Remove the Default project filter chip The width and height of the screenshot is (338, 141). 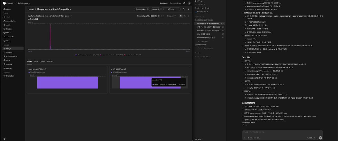coord(148,9)
